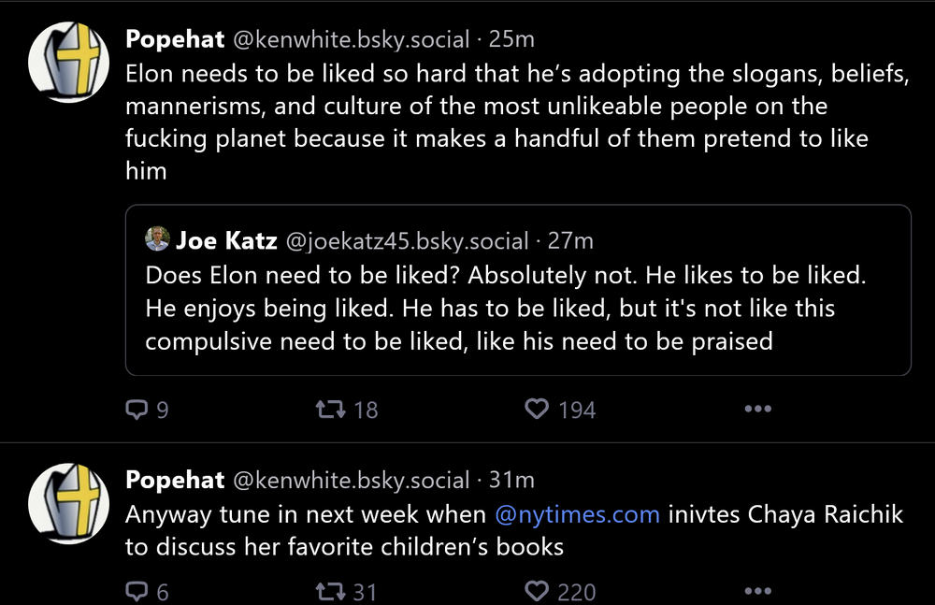Open the quoted Joe Katz post
935x605 pixels.
[x=518, y=309]
